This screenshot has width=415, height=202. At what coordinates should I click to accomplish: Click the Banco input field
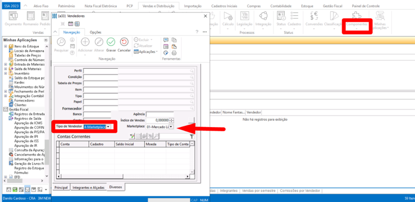click(97, 114)
